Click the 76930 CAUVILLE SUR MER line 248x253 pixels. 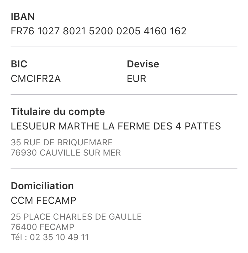[66, 153]
